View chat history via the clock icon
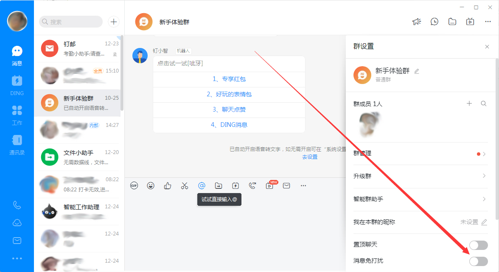This screenshot has width=499, height=272. [x=434, y=21]
